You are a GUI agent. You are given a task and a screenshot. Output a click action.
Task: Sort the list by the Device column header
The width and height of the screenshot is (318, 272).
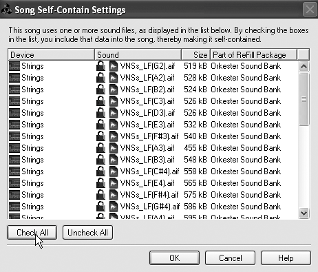point(51,55)
